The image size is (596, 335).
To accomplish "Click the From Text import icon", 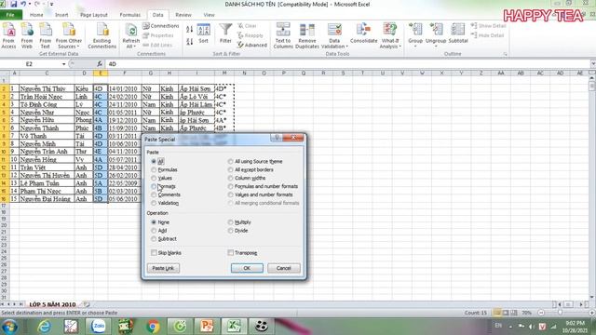I will [46, 35].
